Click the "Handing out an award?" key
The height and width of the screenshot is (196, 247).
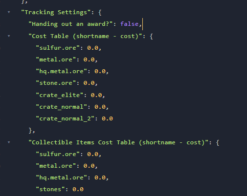click(x=70, y=24)
